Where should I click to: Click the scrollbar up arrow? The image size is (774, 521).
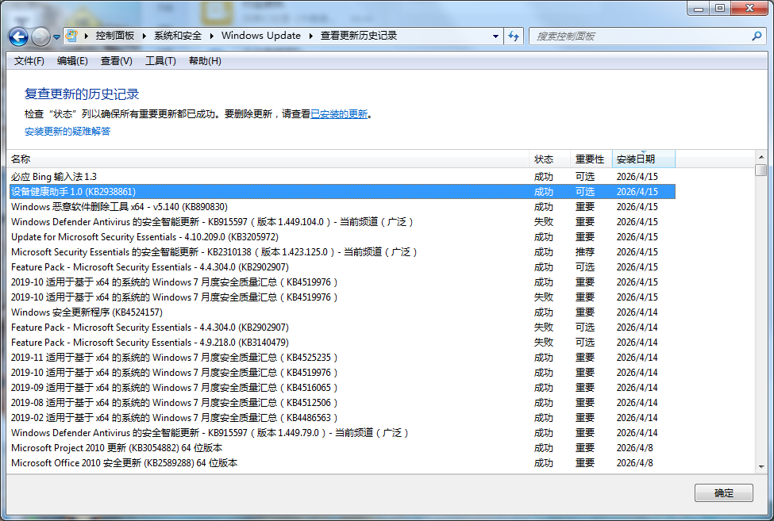[x=761, y=157]
